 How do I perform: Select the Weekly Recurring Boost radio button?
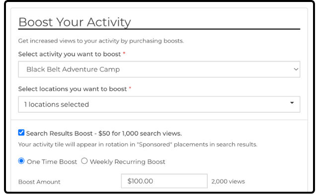click(84, 161)
